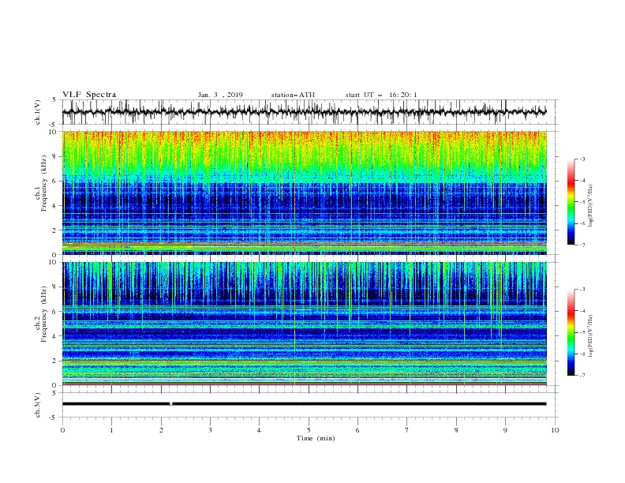Click the "6" kHz tick on the ch.2 axis

coord(54,311)
